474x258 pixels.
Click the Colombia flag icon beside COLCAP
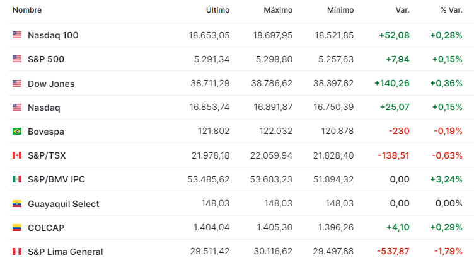(x=17, y=228)
